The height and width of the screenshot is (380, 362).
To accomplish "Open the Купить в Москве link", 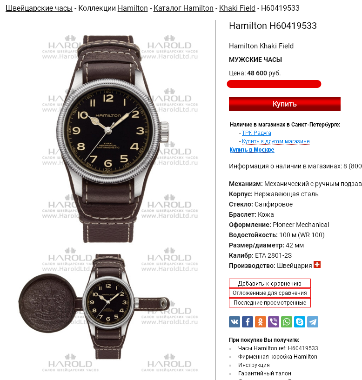I will [252, 149].
